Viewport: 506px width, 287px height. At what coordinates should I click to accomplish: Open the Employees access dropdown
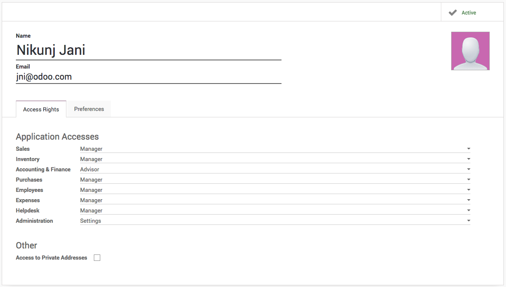tap(274, 190)
